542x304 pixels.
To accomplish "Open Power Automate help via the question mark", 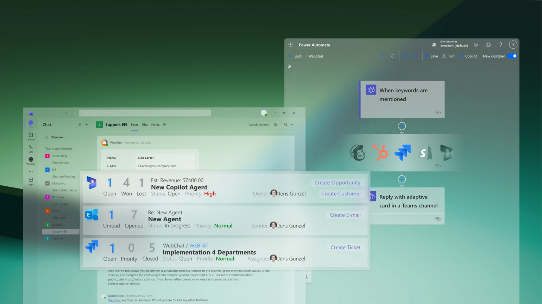I will click(501, 45).
